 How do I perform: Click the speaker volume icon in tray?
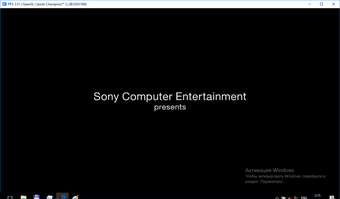pos(296,197)
